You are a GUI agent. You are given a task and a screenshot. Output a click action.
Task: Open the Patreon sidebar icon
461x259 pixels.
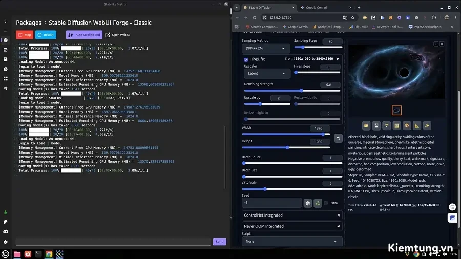6,222
